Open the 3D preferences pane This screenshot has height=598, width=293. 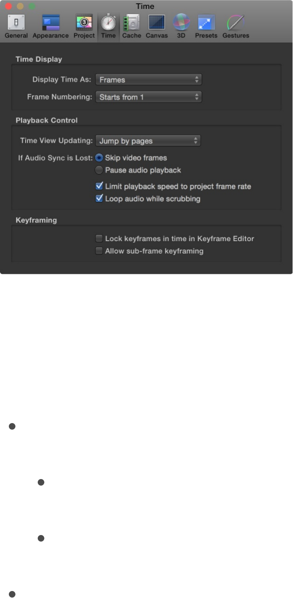click(x=181, y=26)
